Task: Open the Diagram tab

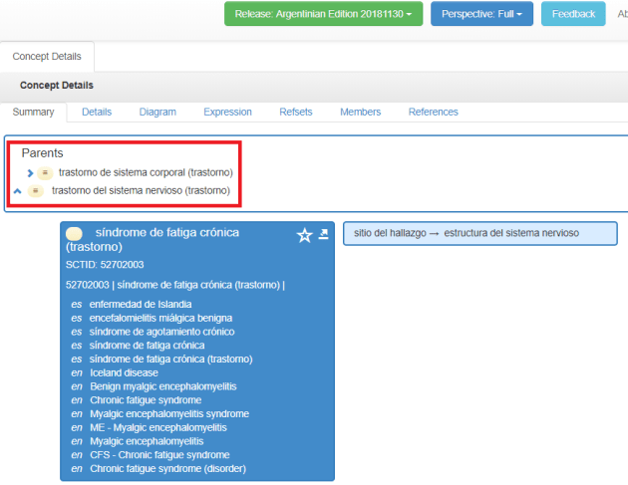Action: pos(157,112)
